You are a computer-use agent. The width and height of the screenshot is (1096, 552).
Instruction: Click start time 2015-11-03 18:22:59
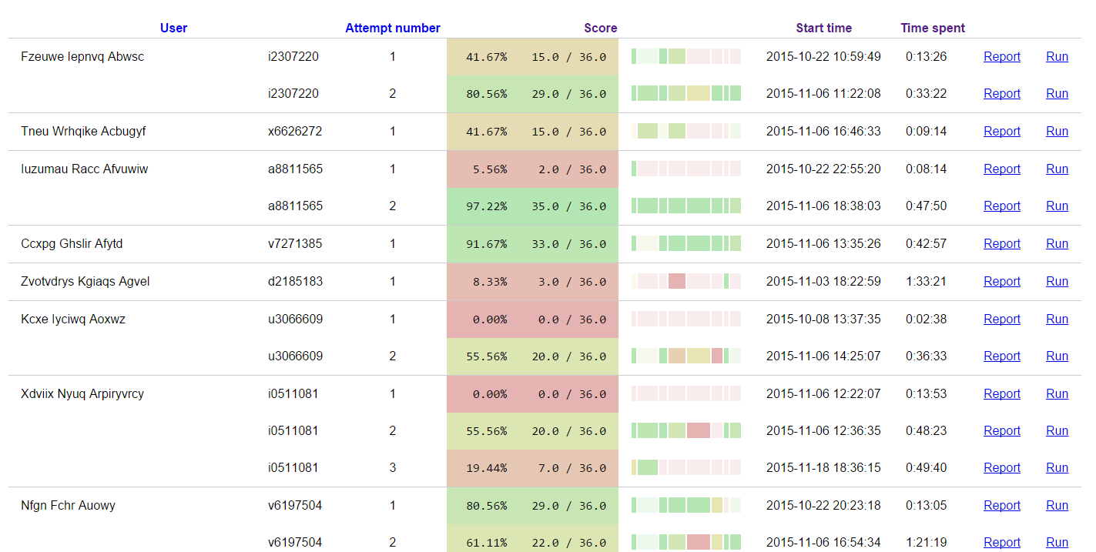point(823,282)
